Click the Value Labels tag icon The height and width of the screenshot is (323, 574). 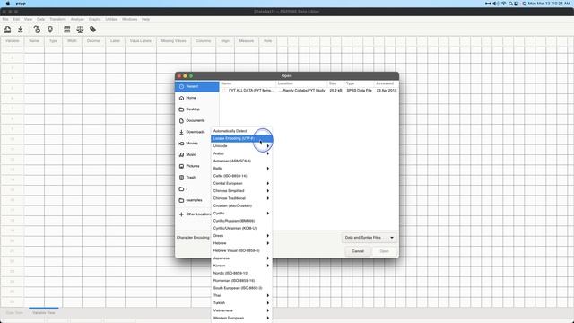point(93,30)
